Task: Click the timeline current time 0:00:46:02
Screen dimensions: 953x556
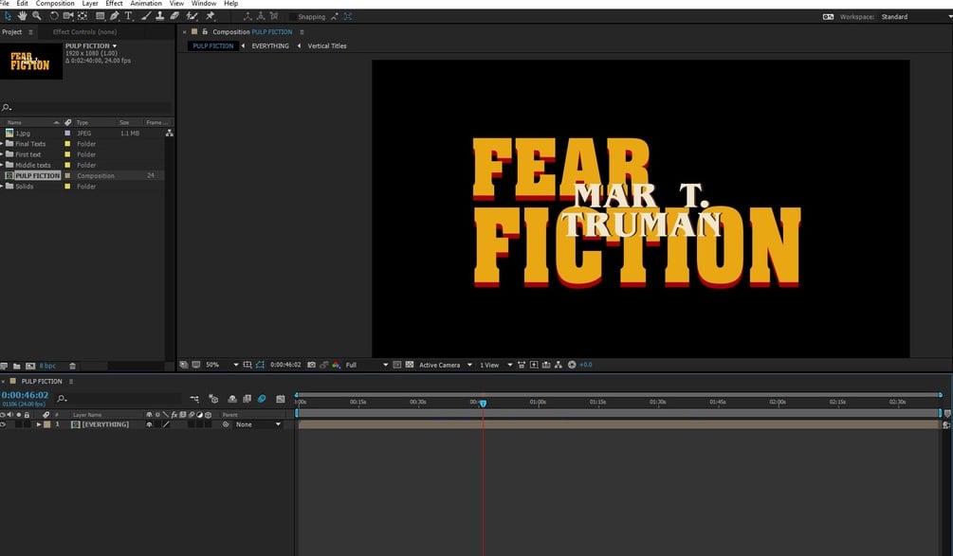Action: [25, 395]
